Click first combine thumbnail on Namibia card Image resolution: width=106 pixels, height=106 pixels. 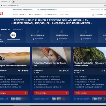tap(13, 99)
